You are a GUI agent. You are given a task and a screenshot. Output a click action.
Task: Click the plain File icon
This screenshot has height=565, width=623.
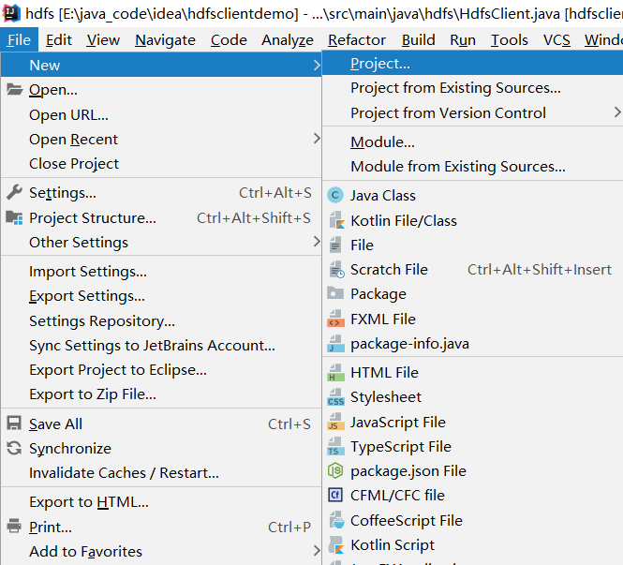pyautogui.click(x=335, y=245)
